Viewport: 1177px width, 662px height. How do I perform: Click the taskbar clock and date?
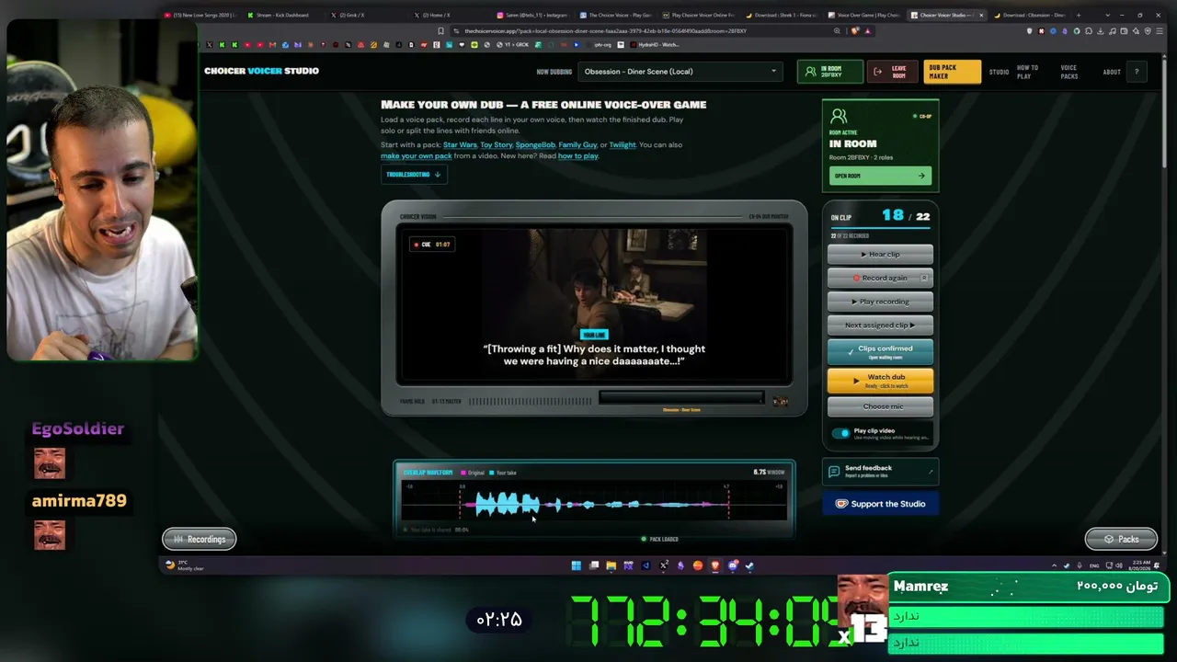click(x=1140, y=565)
